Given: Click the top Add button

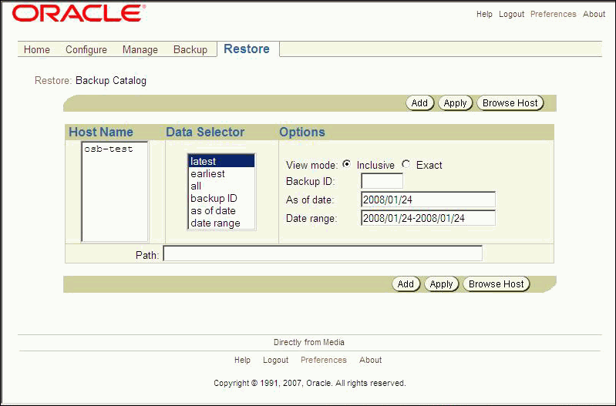Looking at the screenshot, I should pyautogui.click(x=419, y=103).
